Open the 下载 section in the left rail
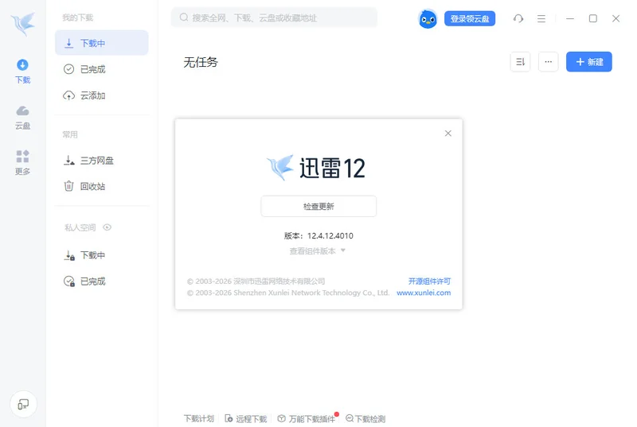Image resolution: width=637 pixels, height=427 pixels. 23,72
